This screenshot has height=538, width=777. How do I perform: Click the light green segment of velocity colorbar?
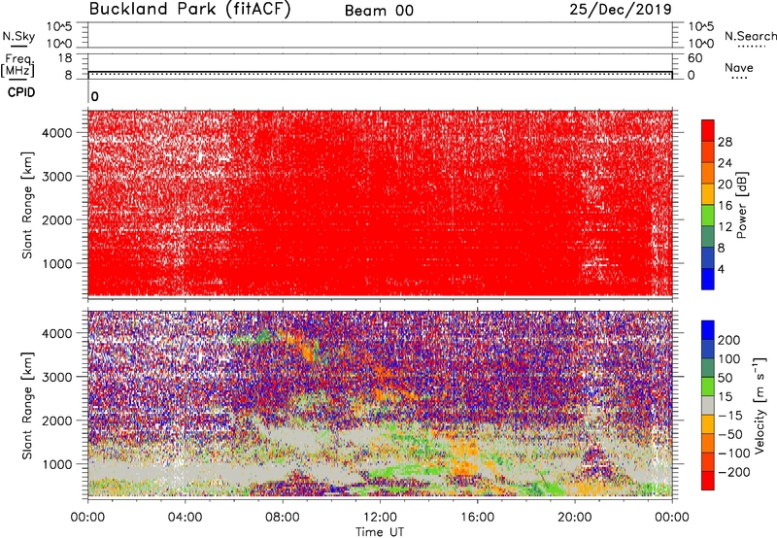(x=708, y=387)
